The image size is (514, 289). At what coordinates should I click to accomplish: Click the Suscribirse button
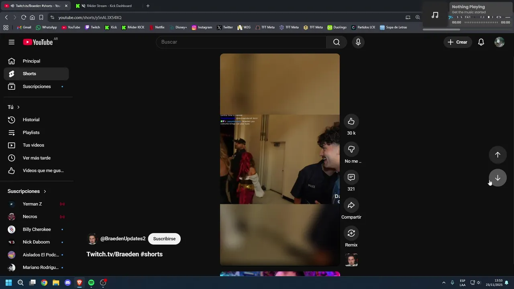coord(164,239)
